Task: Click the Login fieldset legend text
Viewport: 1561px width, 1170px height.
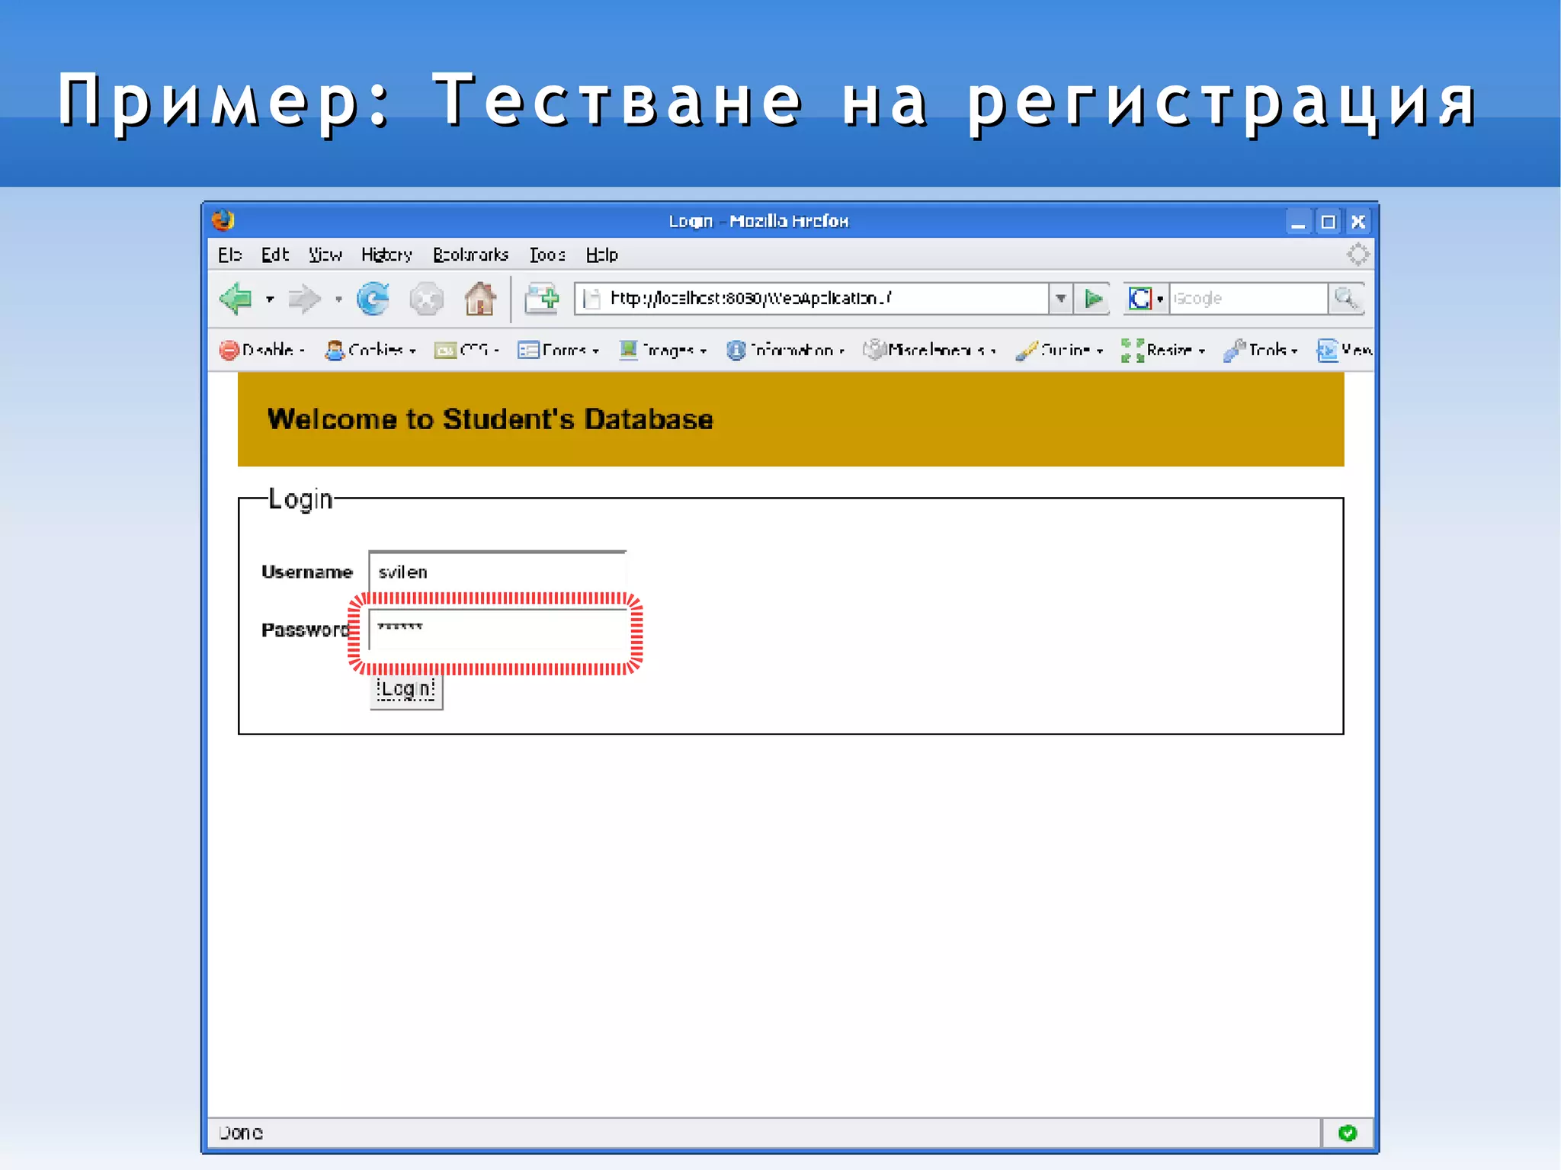Action: [x=300, y=500]
